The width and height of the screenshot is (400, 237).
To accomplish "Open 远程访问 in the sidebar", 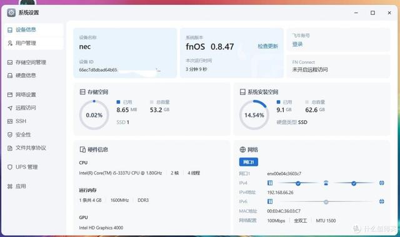I will click(33, 108).
